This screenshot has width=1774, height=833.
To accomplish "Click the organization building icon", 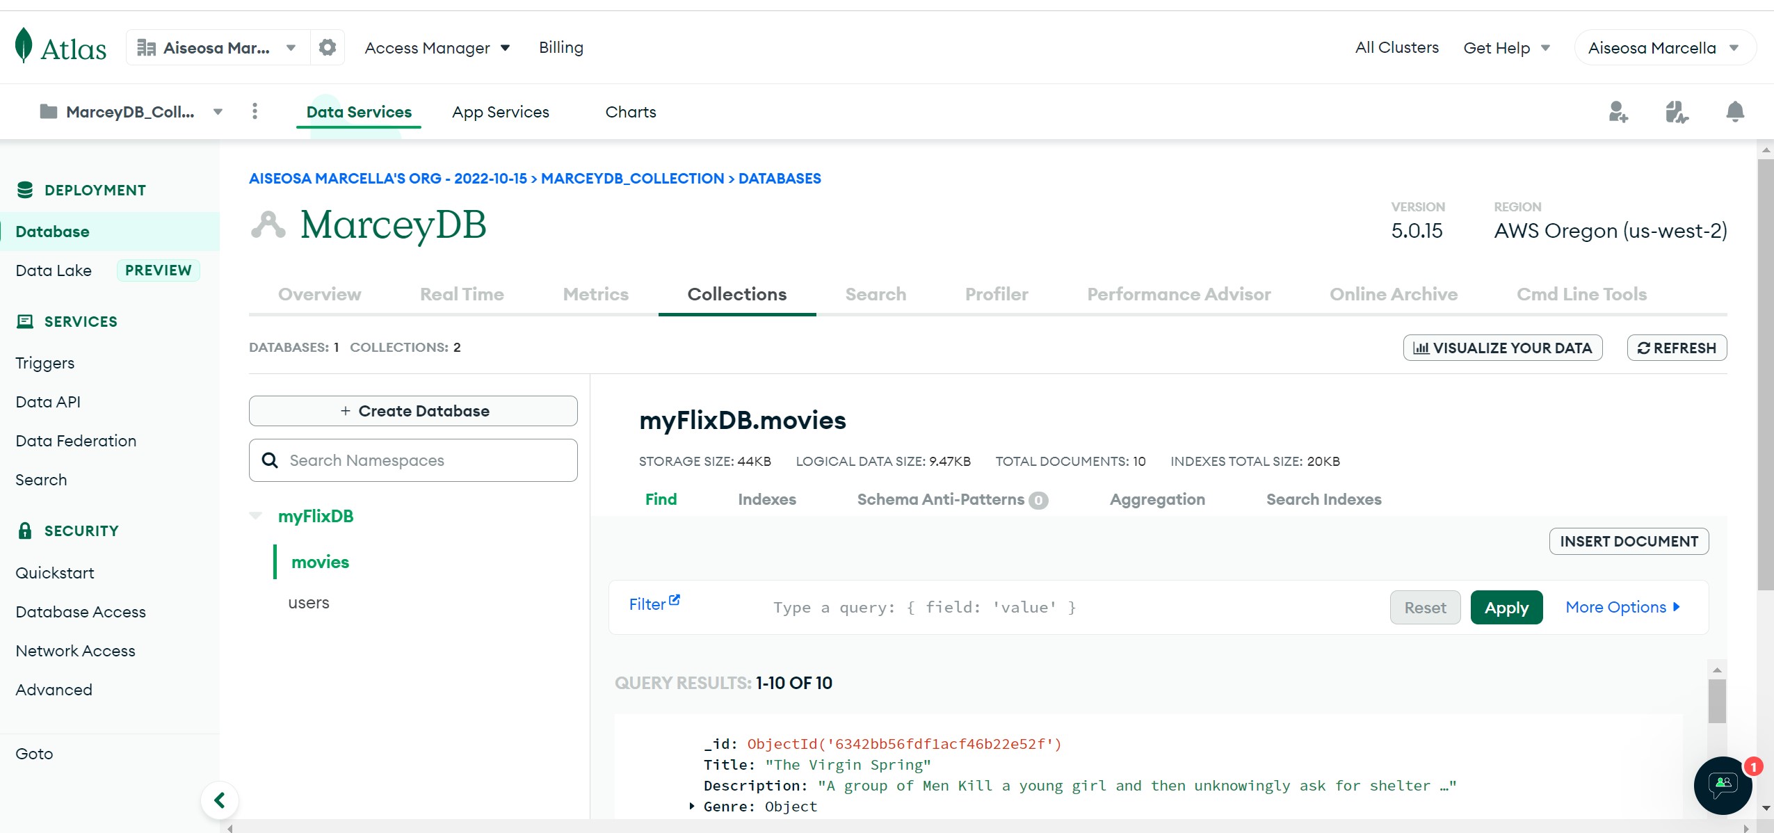I will (x=146, y=47).
